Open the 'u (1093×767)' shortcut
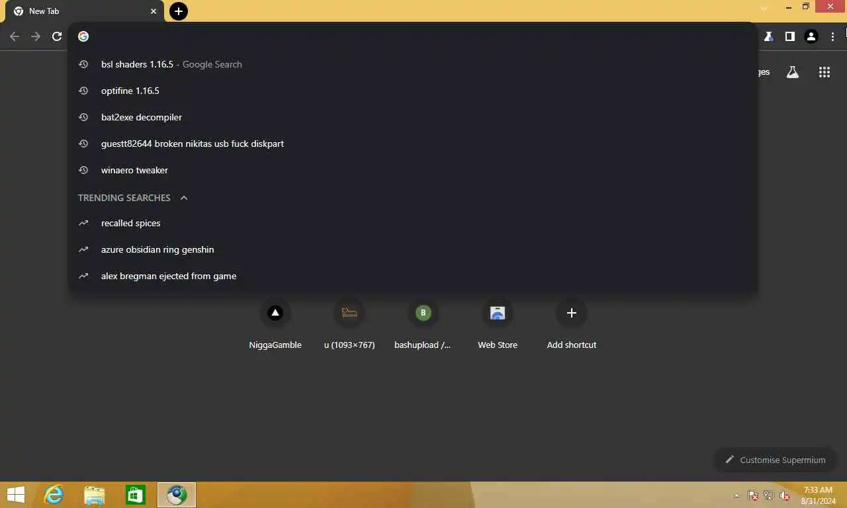847x508 pixels. pos(349,324)
